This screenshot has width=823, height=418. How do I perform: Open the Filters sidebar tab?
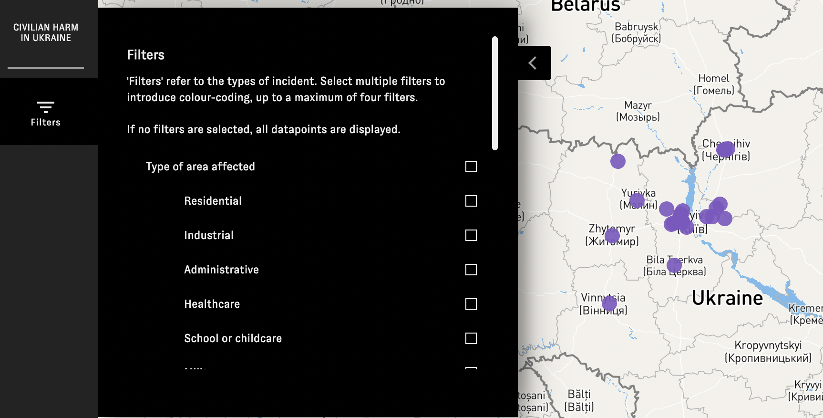46,114
